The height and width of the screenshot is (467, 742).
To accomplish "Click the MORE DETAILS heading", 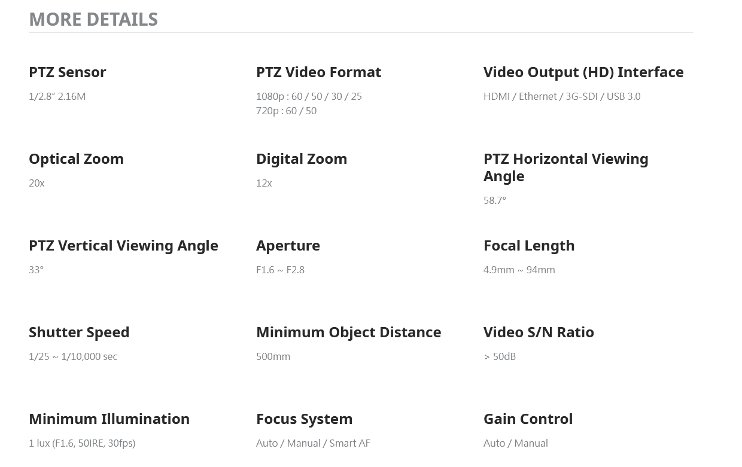I will click(x=93, y=19).
